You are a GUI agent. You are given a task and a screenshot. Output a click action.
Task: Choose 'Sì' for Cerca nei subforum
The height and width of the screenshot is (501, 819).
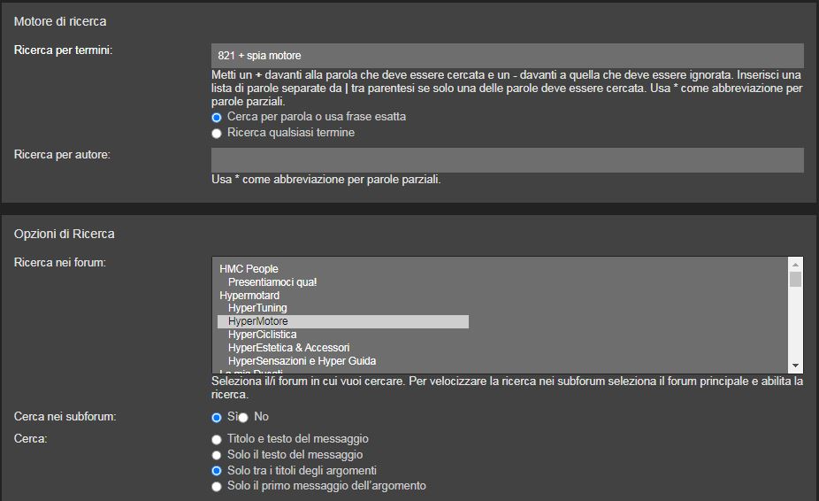(217, 417)
